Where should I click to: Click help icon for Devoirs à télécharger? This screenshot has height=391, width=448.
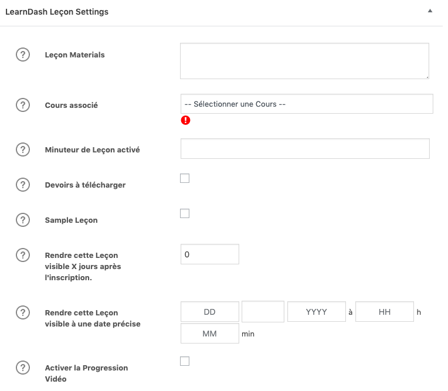(x=23, y=185)
